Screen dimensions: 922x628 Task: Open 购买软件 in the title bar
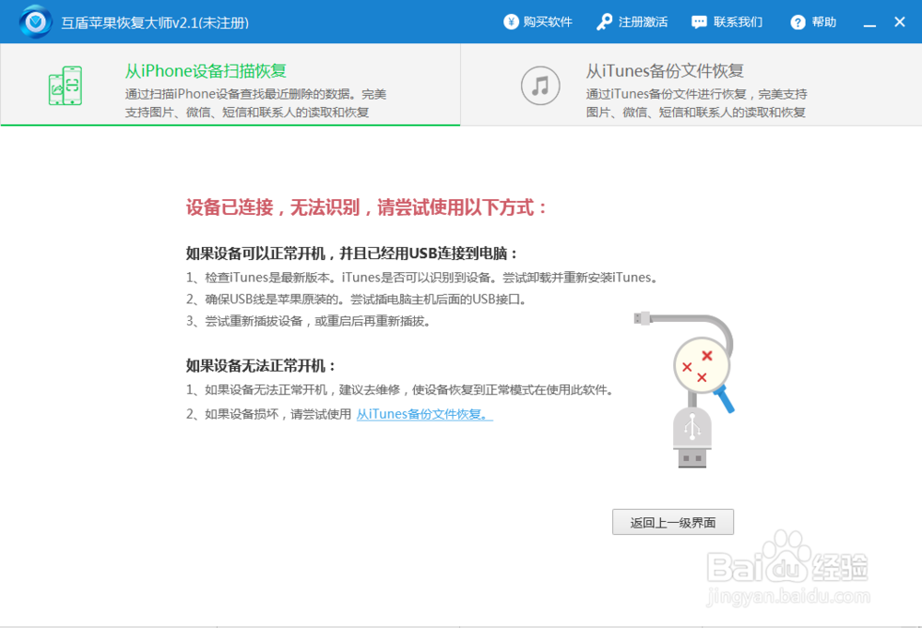click(538, 22)
